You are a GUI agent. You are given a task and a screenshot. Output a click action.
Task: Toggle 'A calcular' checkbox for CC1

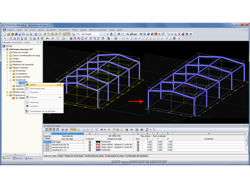click(x=90, y=142)
